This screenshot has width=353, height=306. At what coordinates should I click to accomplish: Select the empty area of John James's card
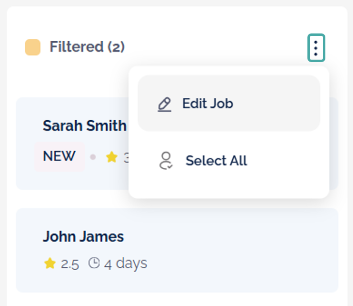(x=242, y=252)
